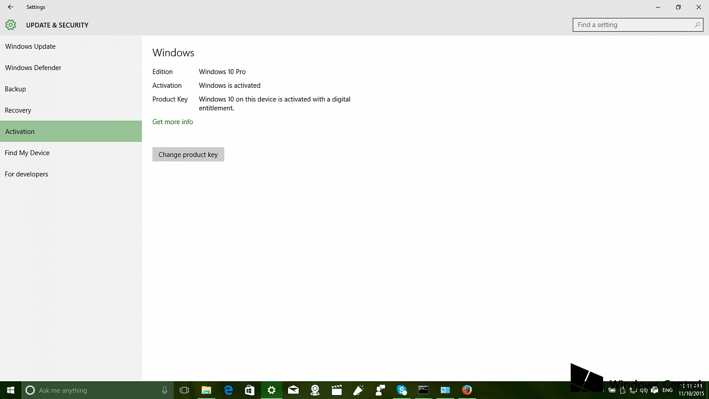Screen dimensions: 709x399
Task: Click the Edition label
Action: (162, 71)
